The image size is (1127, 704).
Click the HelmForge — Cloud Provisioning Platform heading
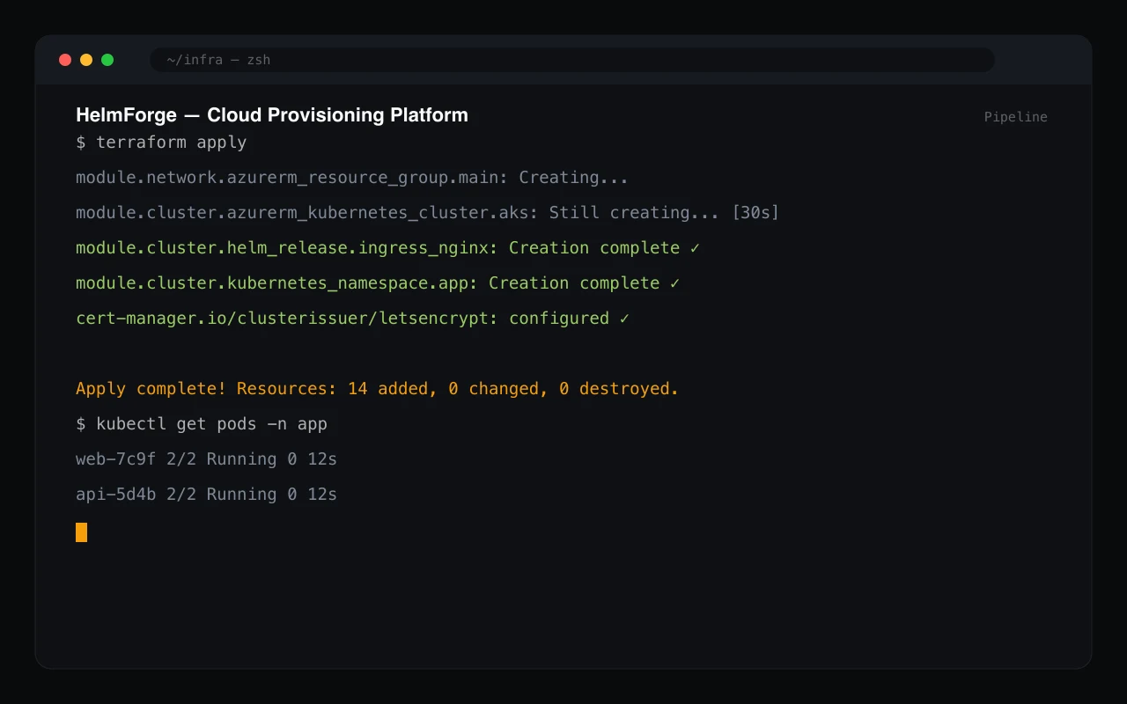click(x=272, y=115)
